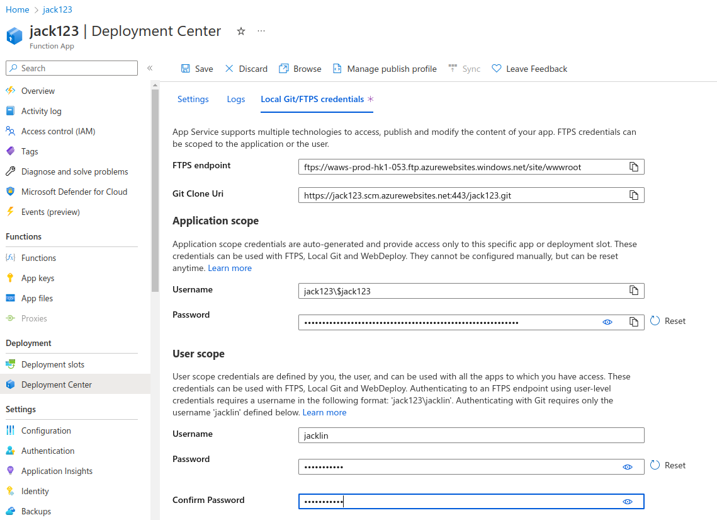Click Leave Feedback heart button
717x520 pixels.
[x=529, y=69]
